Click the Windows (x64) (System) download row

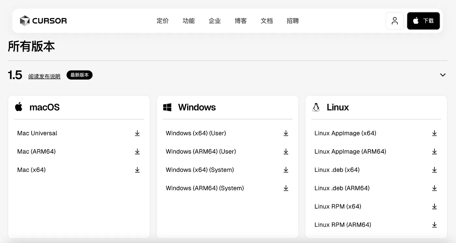pyautogui.click(x=227, y=170)
